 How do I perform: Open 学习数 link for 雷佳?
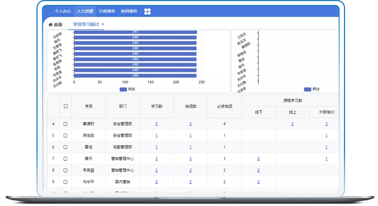[x=156, y=147]
